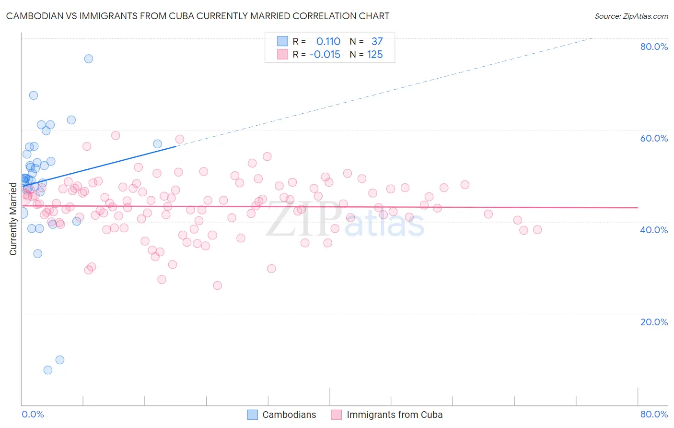Screen dimensions: 674x428
Task: Click the lowest blue data point near the bottom
Action: (48, 370)
